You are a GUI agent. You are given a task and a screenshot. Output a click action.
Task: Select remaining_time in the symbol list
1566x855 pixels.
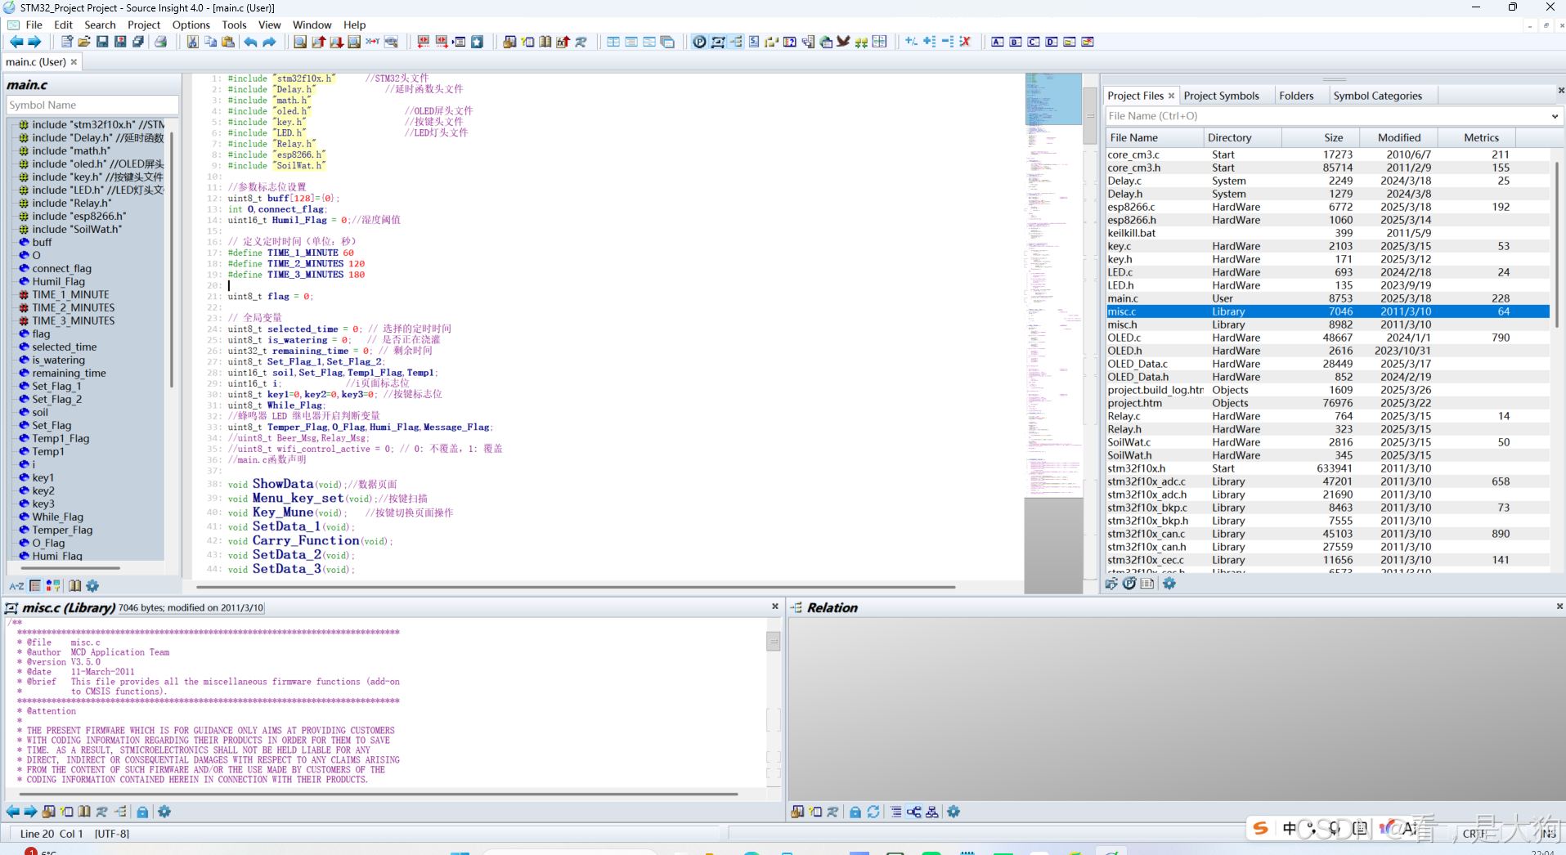click(69, 373)
